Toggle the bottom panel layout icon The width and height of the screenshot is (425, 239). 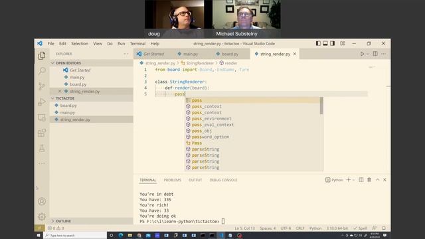pyautogui.click(x=325, y=43)
